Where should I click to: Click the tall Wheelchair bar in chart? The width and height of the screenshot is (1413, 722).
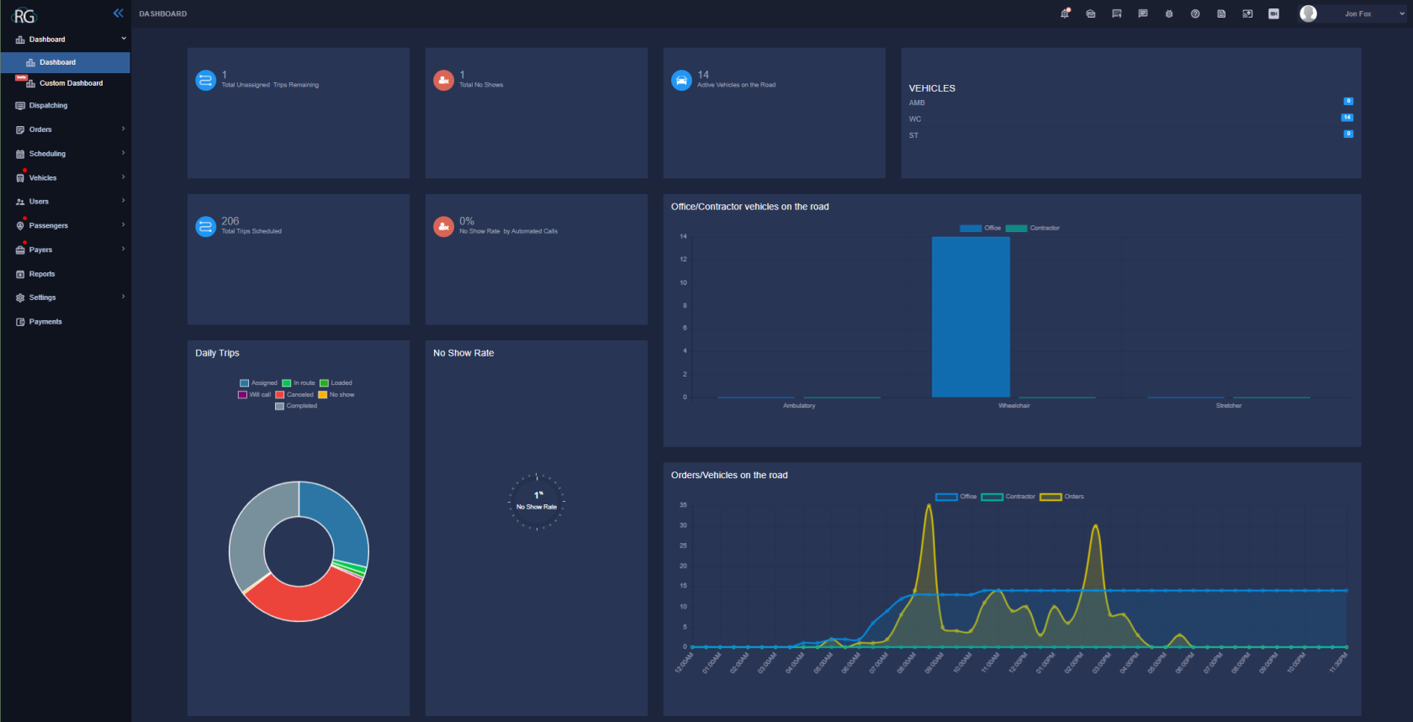point(971,317)
